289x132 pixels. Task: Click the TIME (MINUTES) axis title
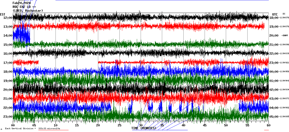pos(144,128)
